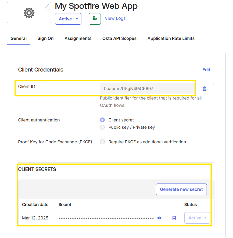Viewport: 233px width, 238px height.
Task: Copy the client secret to clipboard
Action: click(174, 218)
